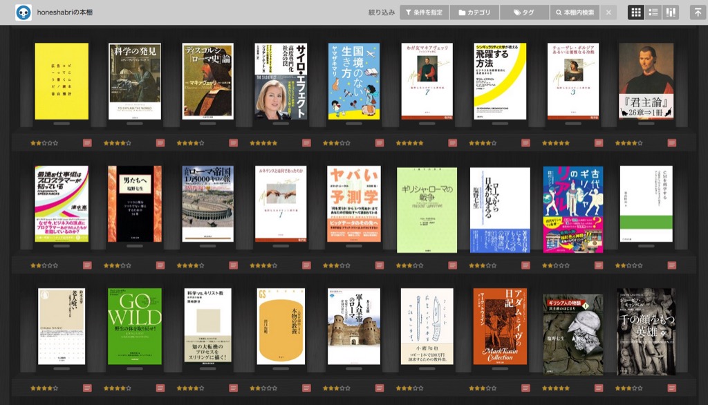Image resolution: width=708 pixels, height=405 pixels.
Task: Open the review note icon under 君主論 cover
Action: 672,142
